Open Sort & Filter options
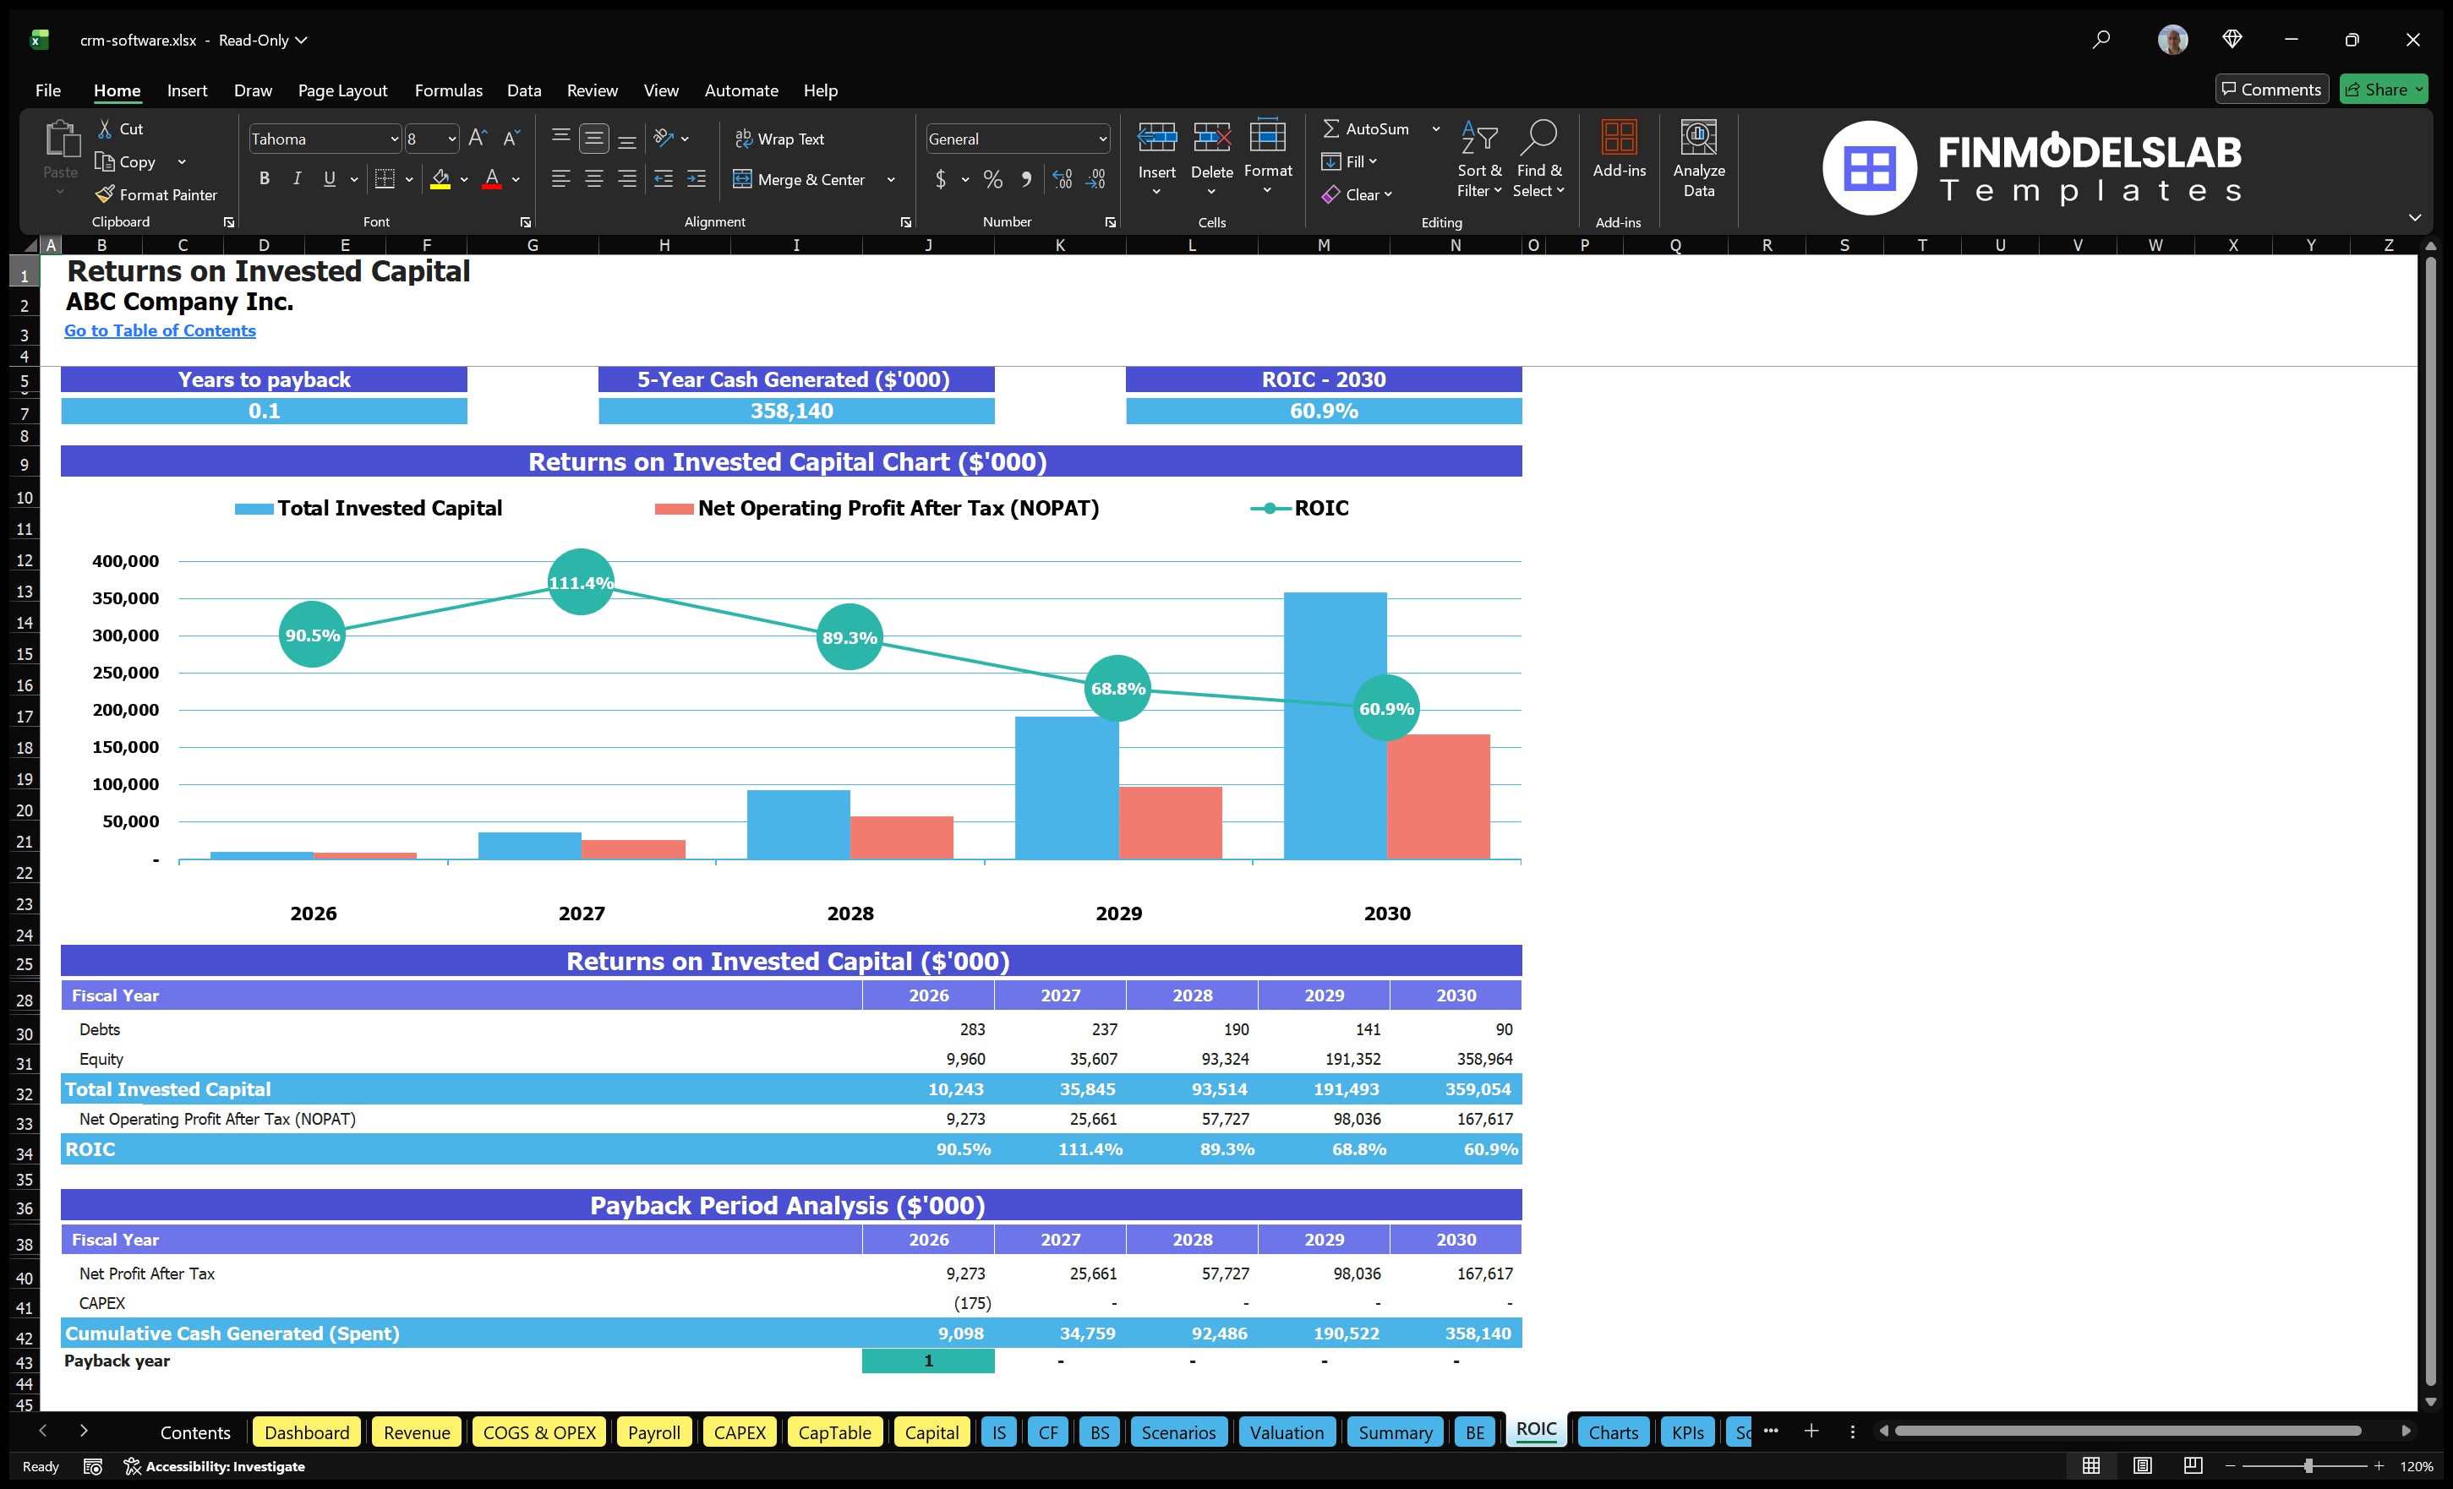 point(1479,157)
